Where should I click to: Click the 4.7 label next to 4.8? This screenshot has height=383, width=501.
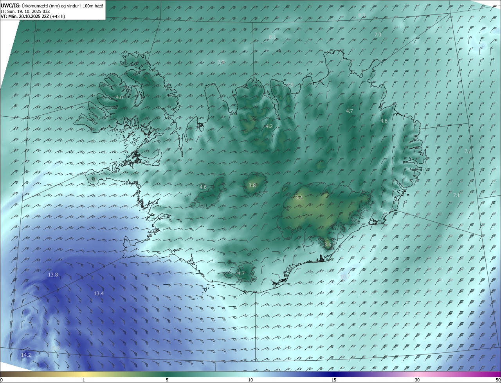(x=350, y=111)
